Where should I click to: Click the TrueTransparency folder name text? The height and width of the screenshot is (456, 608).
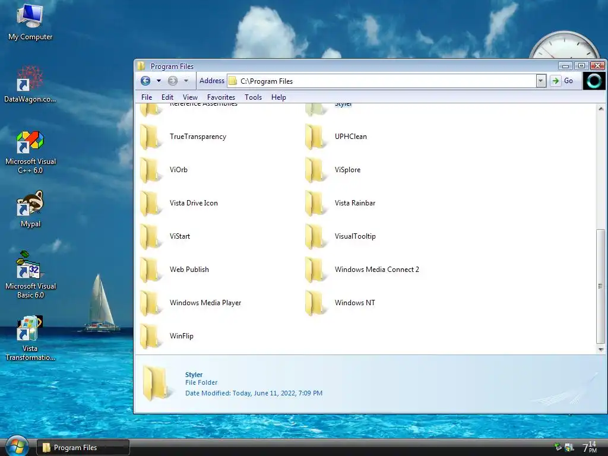pyautogui.click(x=198, y=137)
